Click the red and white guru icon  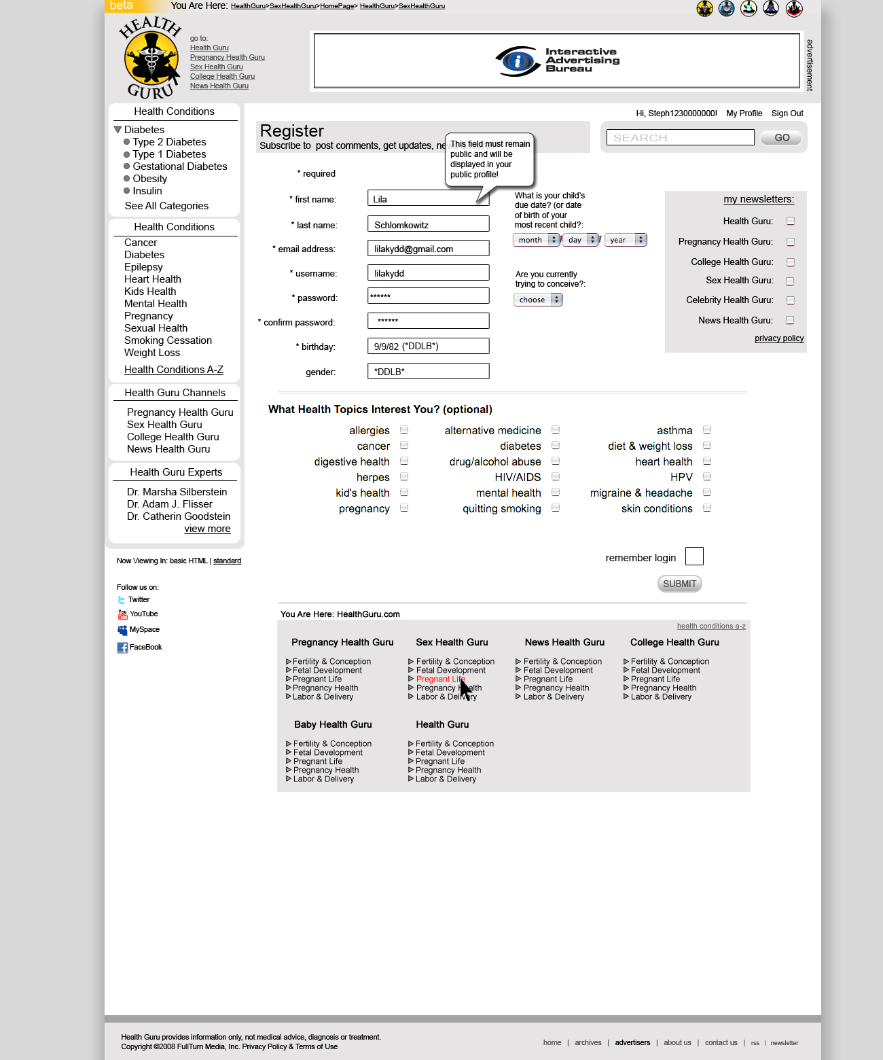click(794, 9)
